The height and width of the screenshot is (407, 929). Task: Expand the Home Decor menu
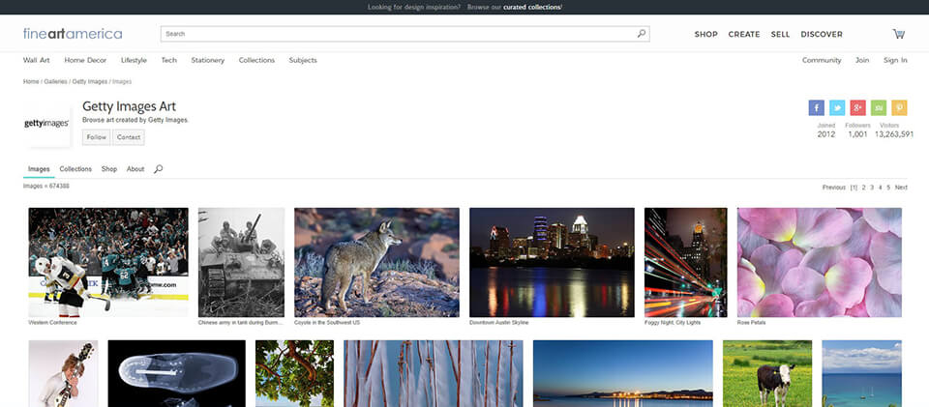click(x=85, y=60)
